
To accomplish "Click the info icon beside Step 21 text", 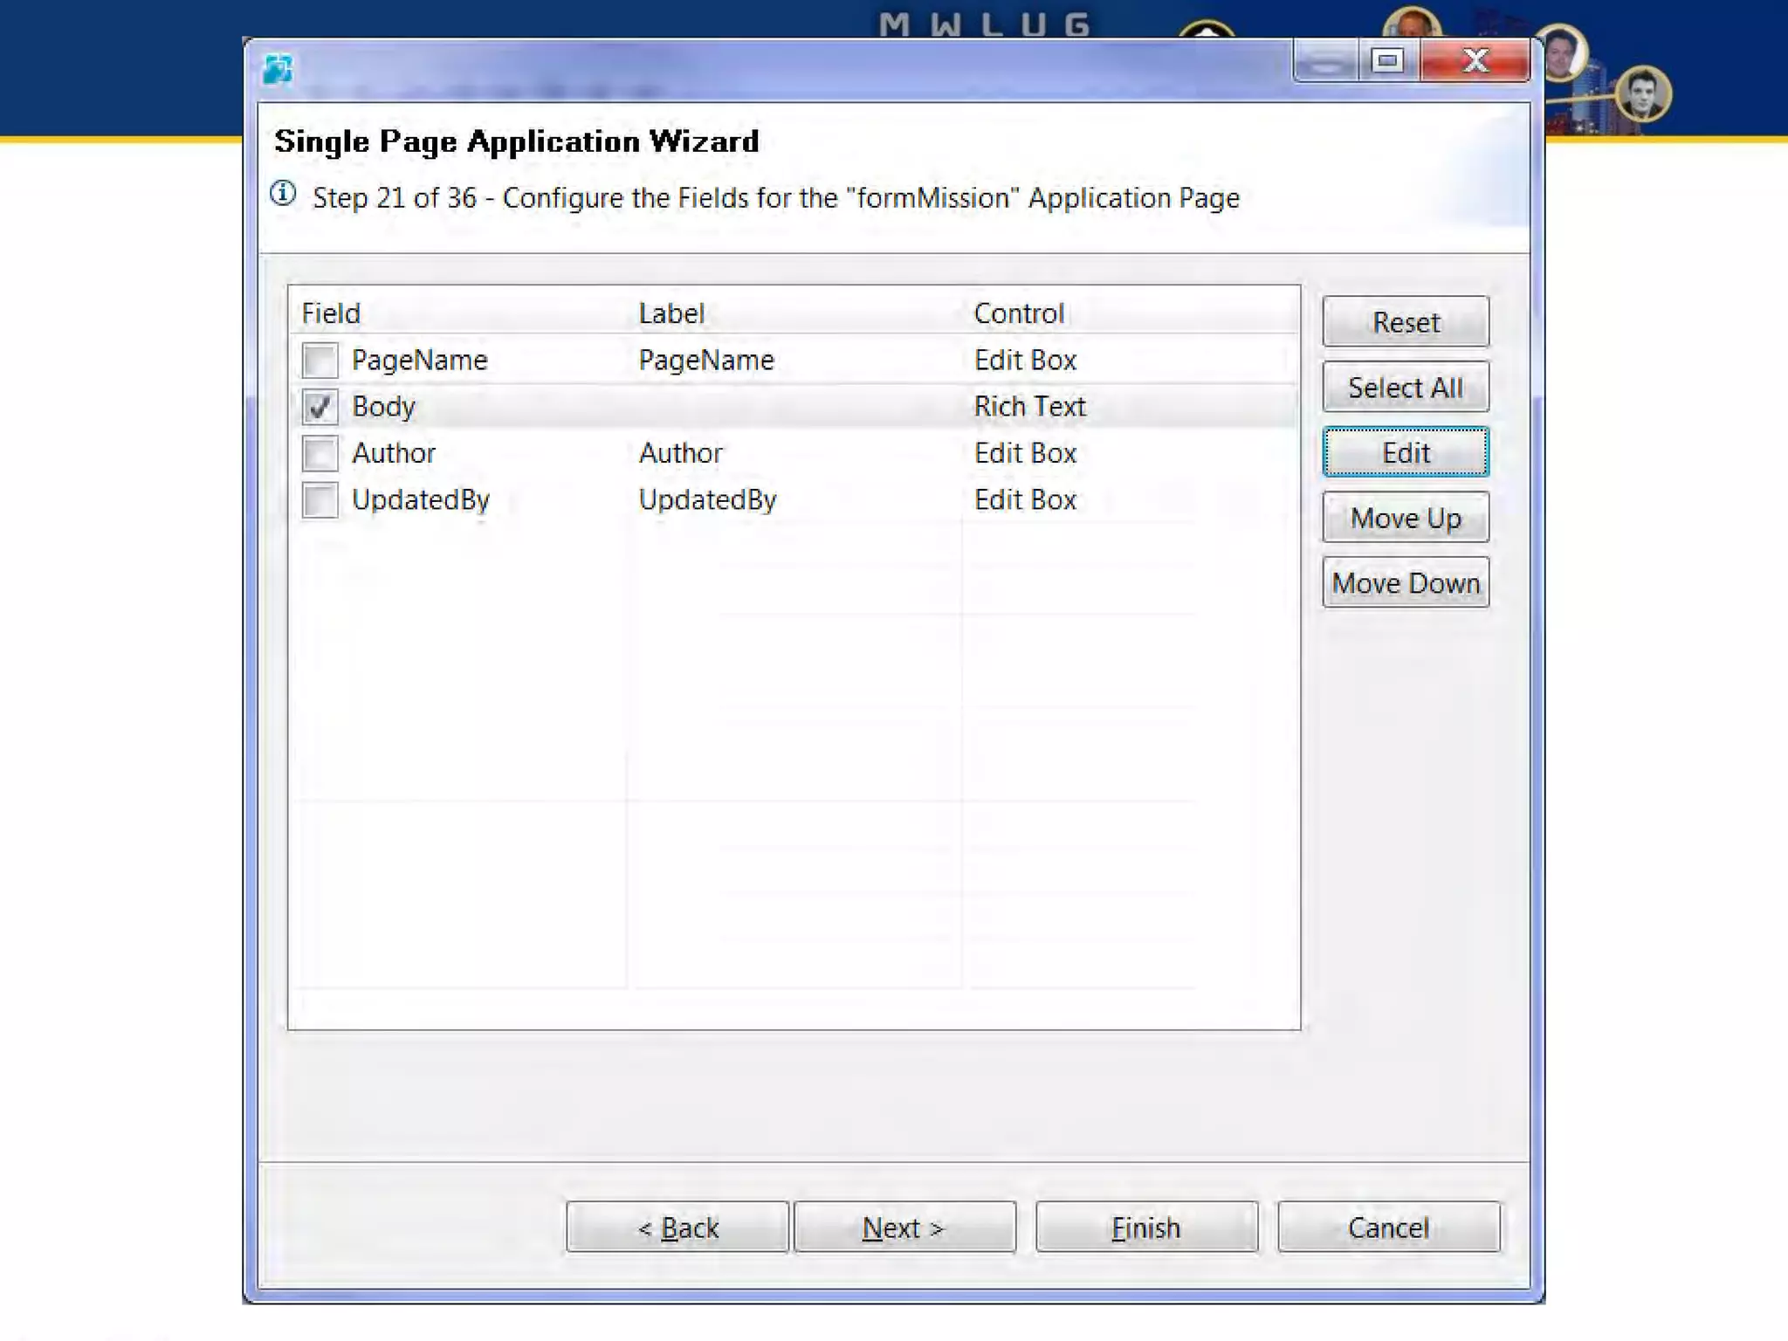I will tap(283, 194).
